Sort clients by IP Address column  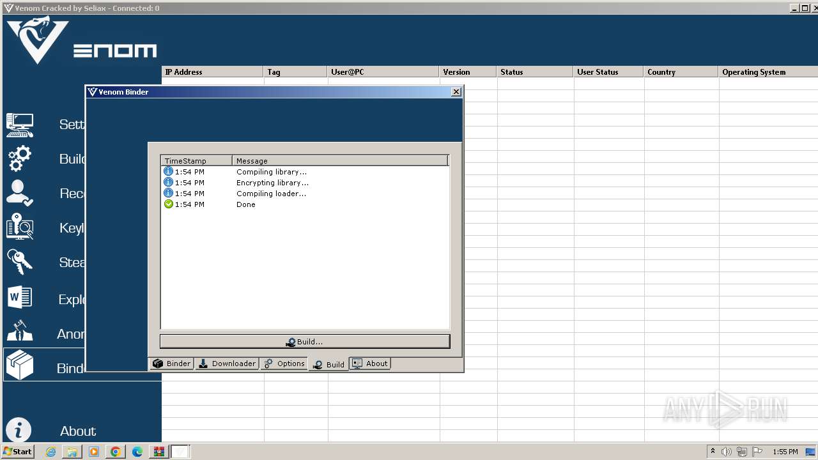(x=212, y=72)
